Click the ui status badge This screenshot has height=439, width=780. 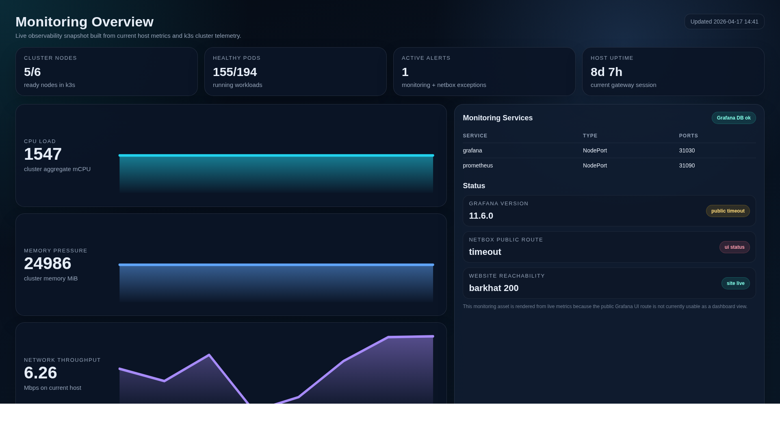[734, 247]
